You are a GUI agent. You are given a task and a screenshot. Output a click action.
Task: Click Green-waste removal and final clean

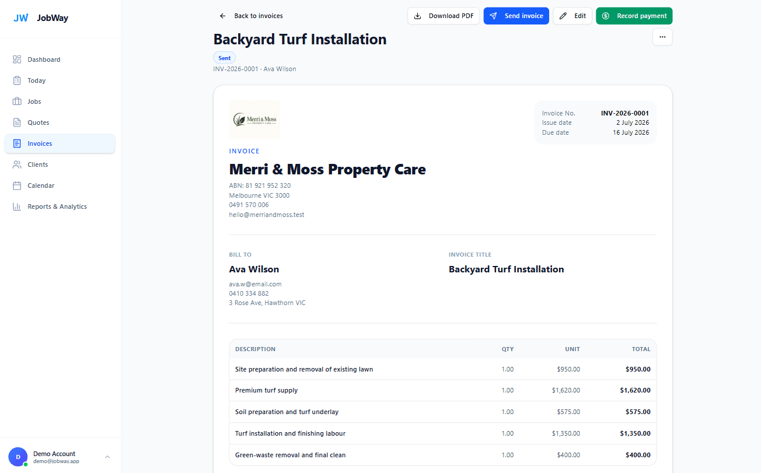click(291, 455)
